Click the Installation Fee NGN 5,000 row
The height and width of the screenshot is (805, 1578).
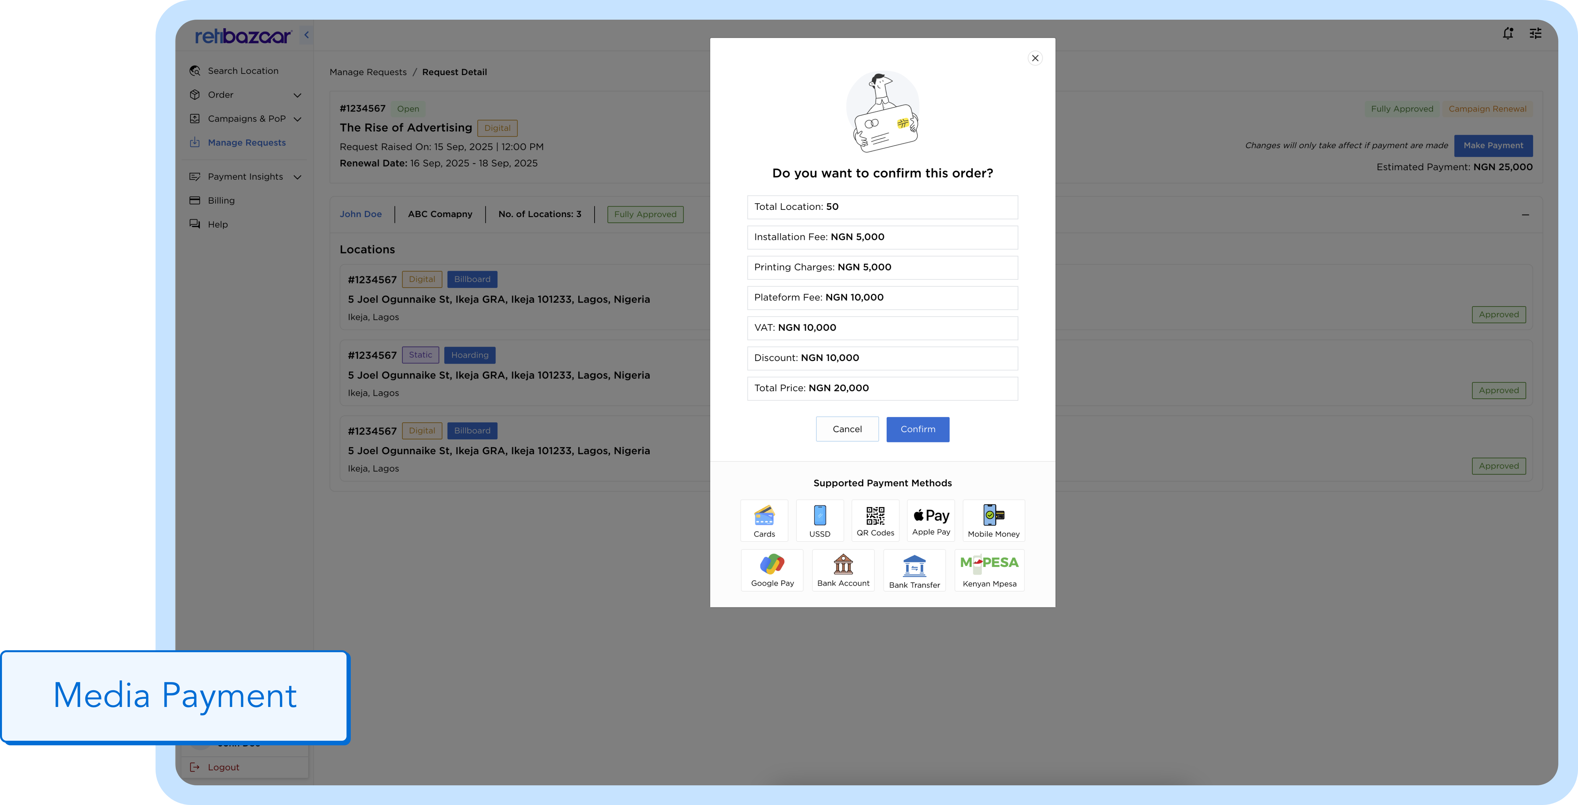pyautogui.click(x=883, y=237)
